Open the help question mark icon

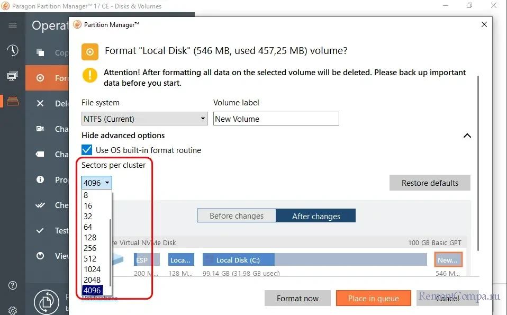[x=13, y=285]
